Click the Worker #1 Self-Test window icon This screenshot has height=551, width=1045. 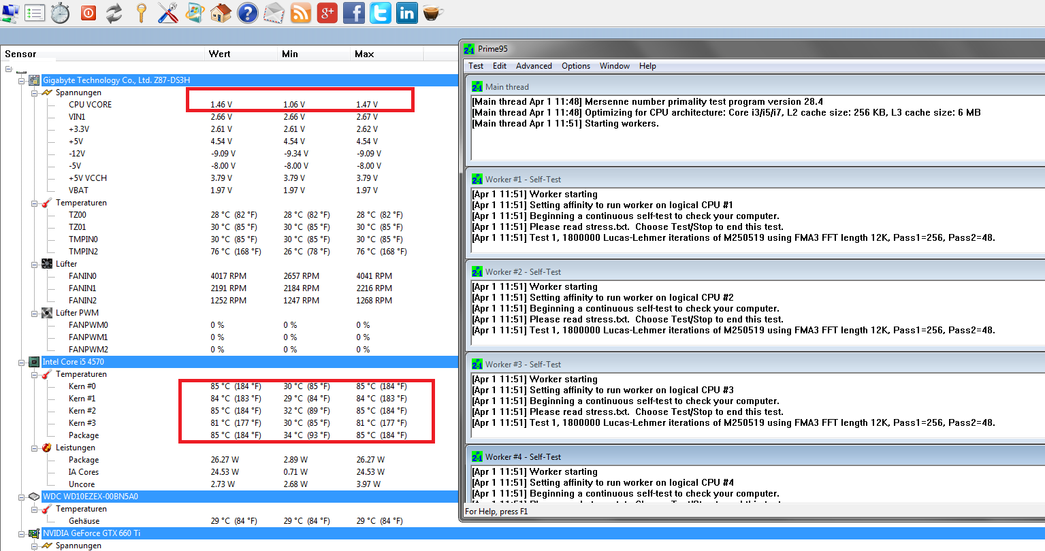(x=477, y=180)
